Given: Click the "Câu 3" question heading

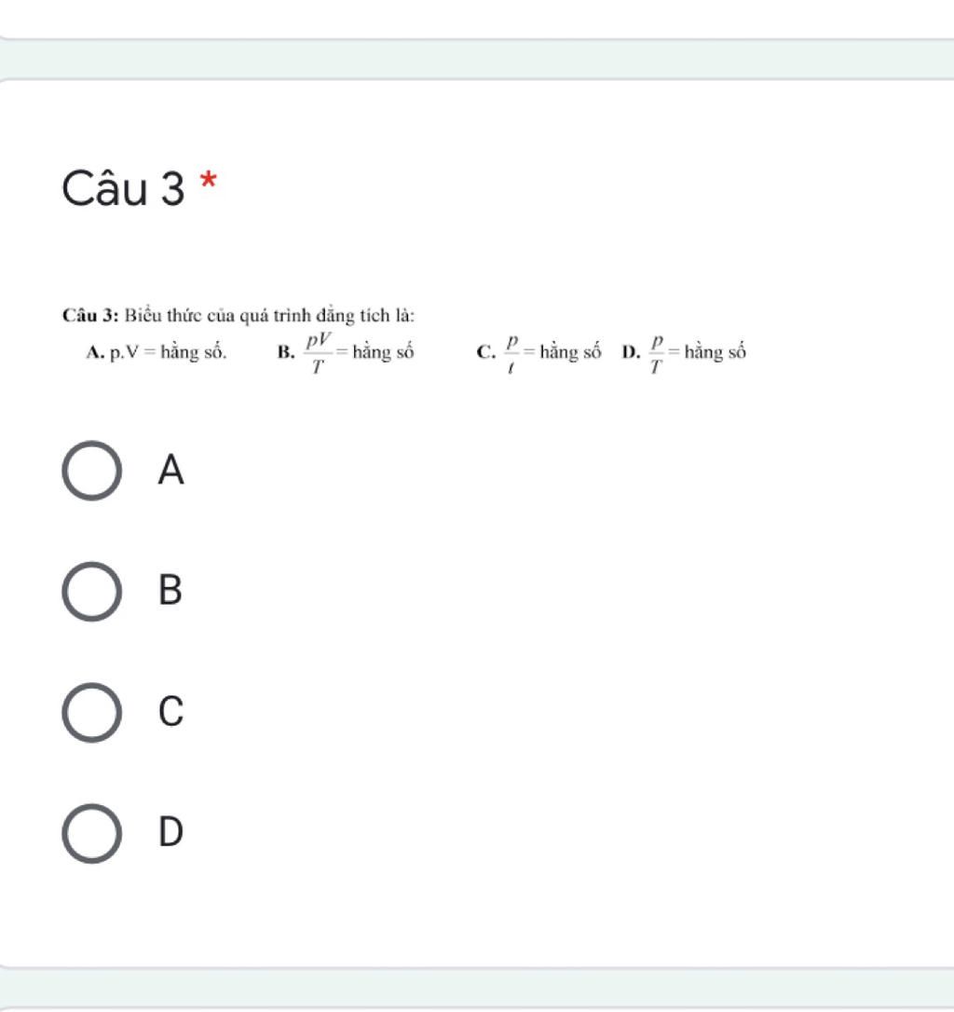Looking at the screenshot, I should coord(123,188).
